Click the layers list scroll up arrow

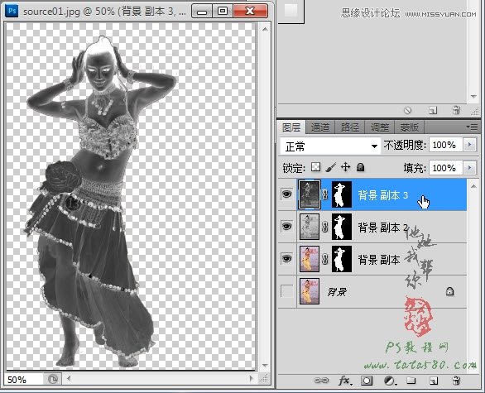click(473, 186)
